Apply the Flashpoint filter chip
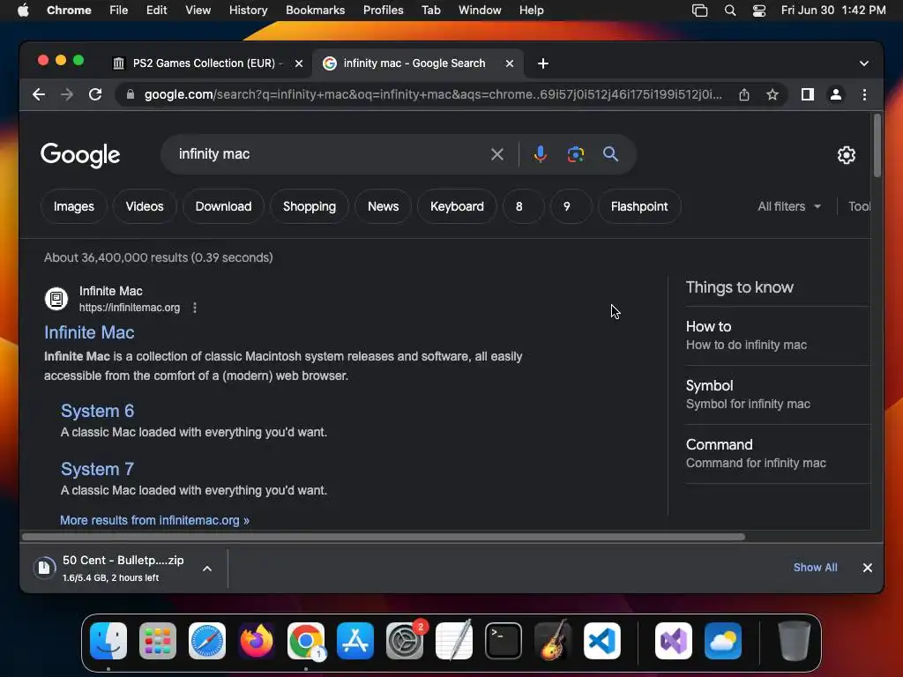This screenshot has height=677, width=903. tap(639, 206)
